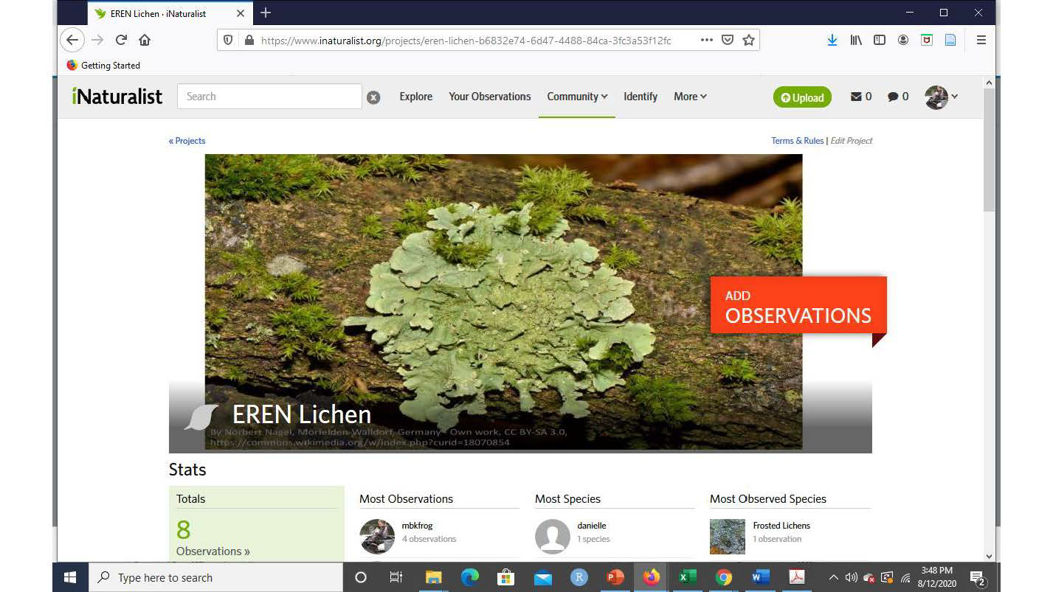1053x592 pixels.
Task: Bookmark this page with star icon
Action: 748,40
